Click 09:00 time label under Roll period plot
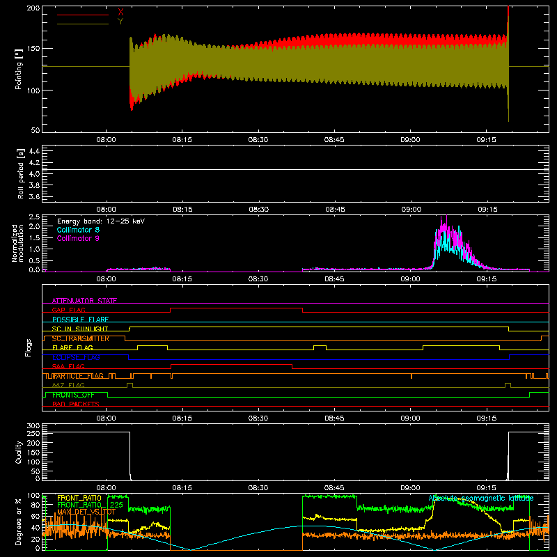 click(x=411, y=210)
